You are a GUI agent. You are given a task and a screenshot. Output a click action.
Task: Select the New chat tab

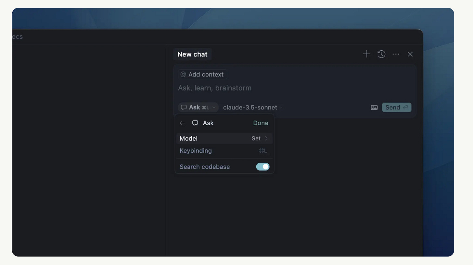pyautogui.click(x=192, y=54)
